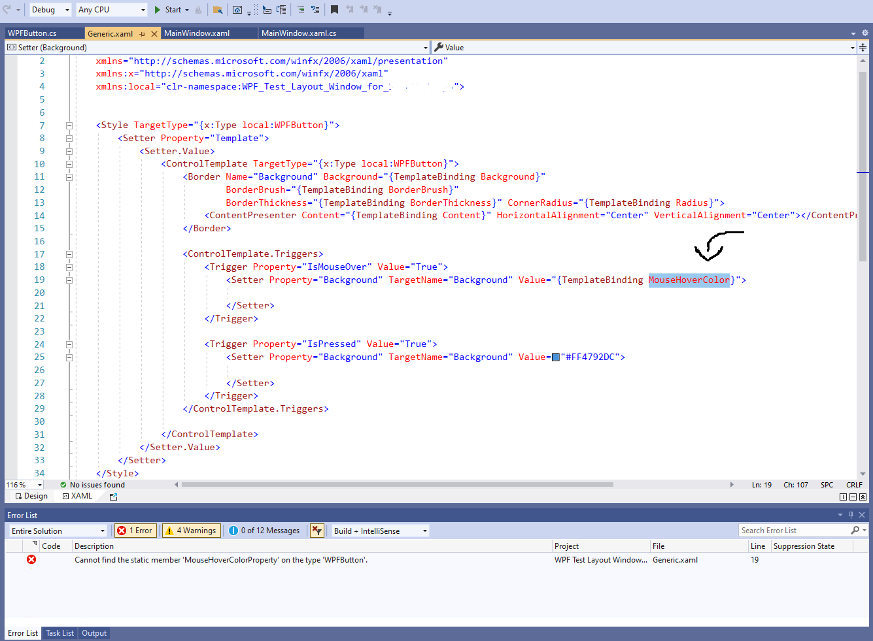Click the magnifier in Search Error List

tap(855, 531)
